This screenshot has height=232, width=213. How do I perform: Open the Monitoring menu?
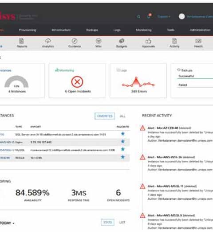[x=144, y=30]
